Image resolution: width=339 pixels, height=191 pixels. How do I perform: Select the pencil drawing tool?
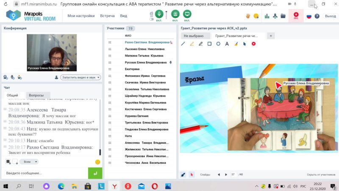(x=200, y=44)
